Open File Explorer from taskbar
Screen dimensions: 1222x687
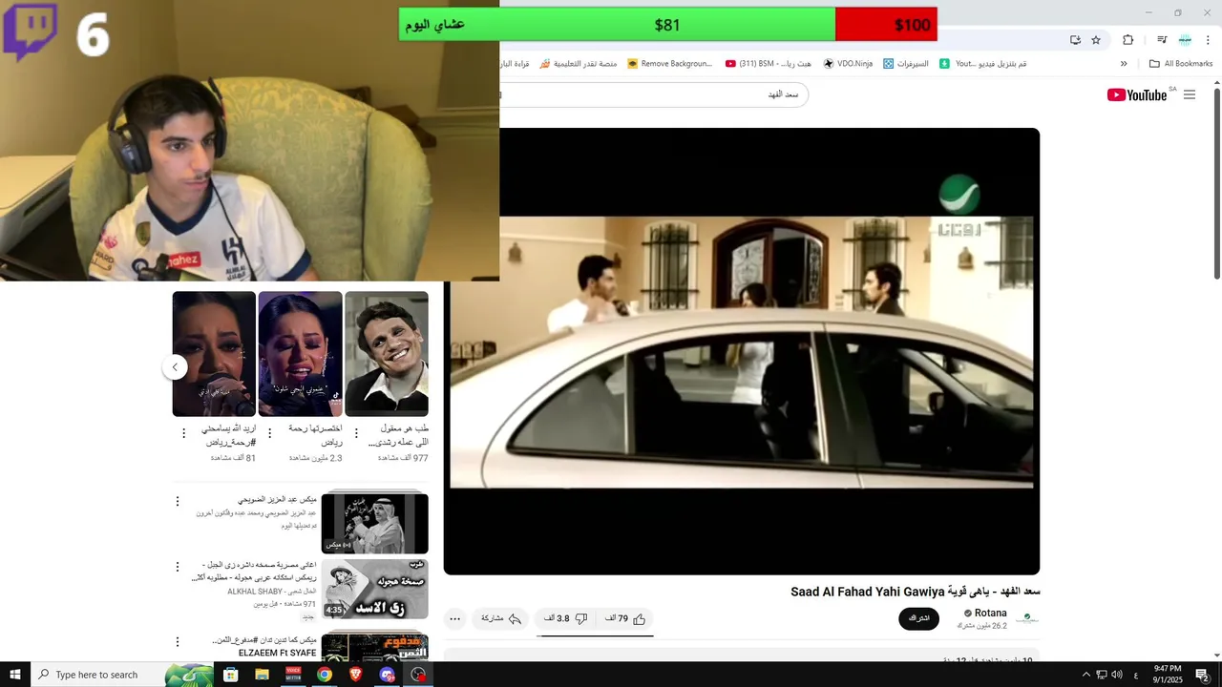(x=262, y=674)
